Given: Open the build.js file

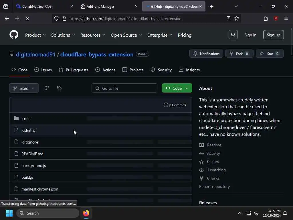Looking at the screenshot, I should (27, 177).
